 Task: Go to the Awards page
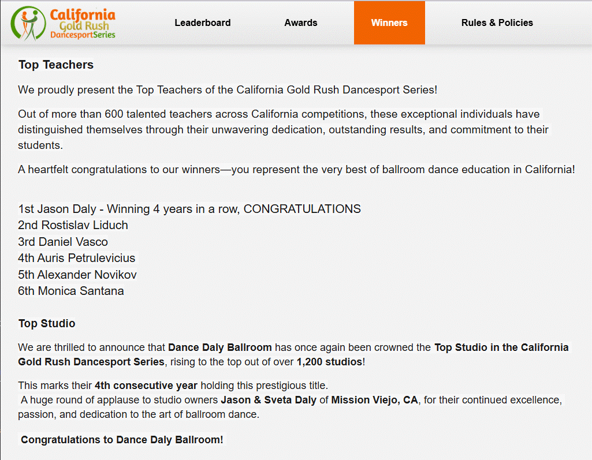(x=301, y=23)
